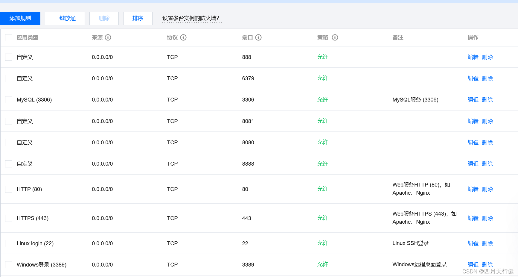
Task: Click the Windows远程桌面登录 remark
Action: click(x=420, y=264)
